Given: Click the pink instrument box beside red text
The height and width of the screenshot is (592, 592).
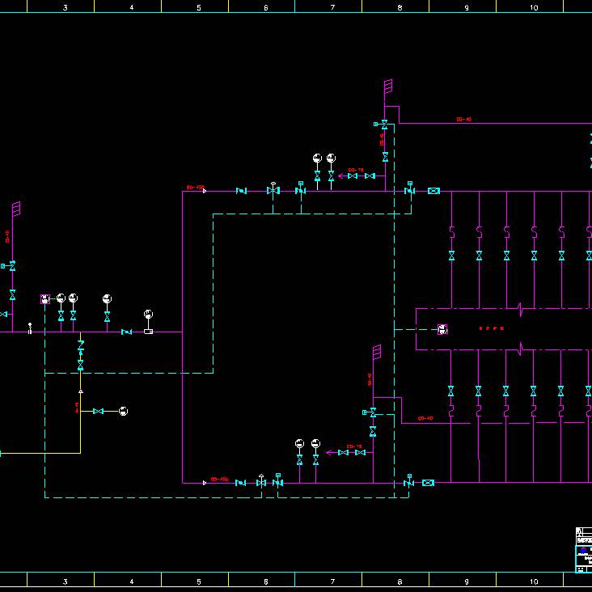Looking at the screenshot, I should (442, 329).
